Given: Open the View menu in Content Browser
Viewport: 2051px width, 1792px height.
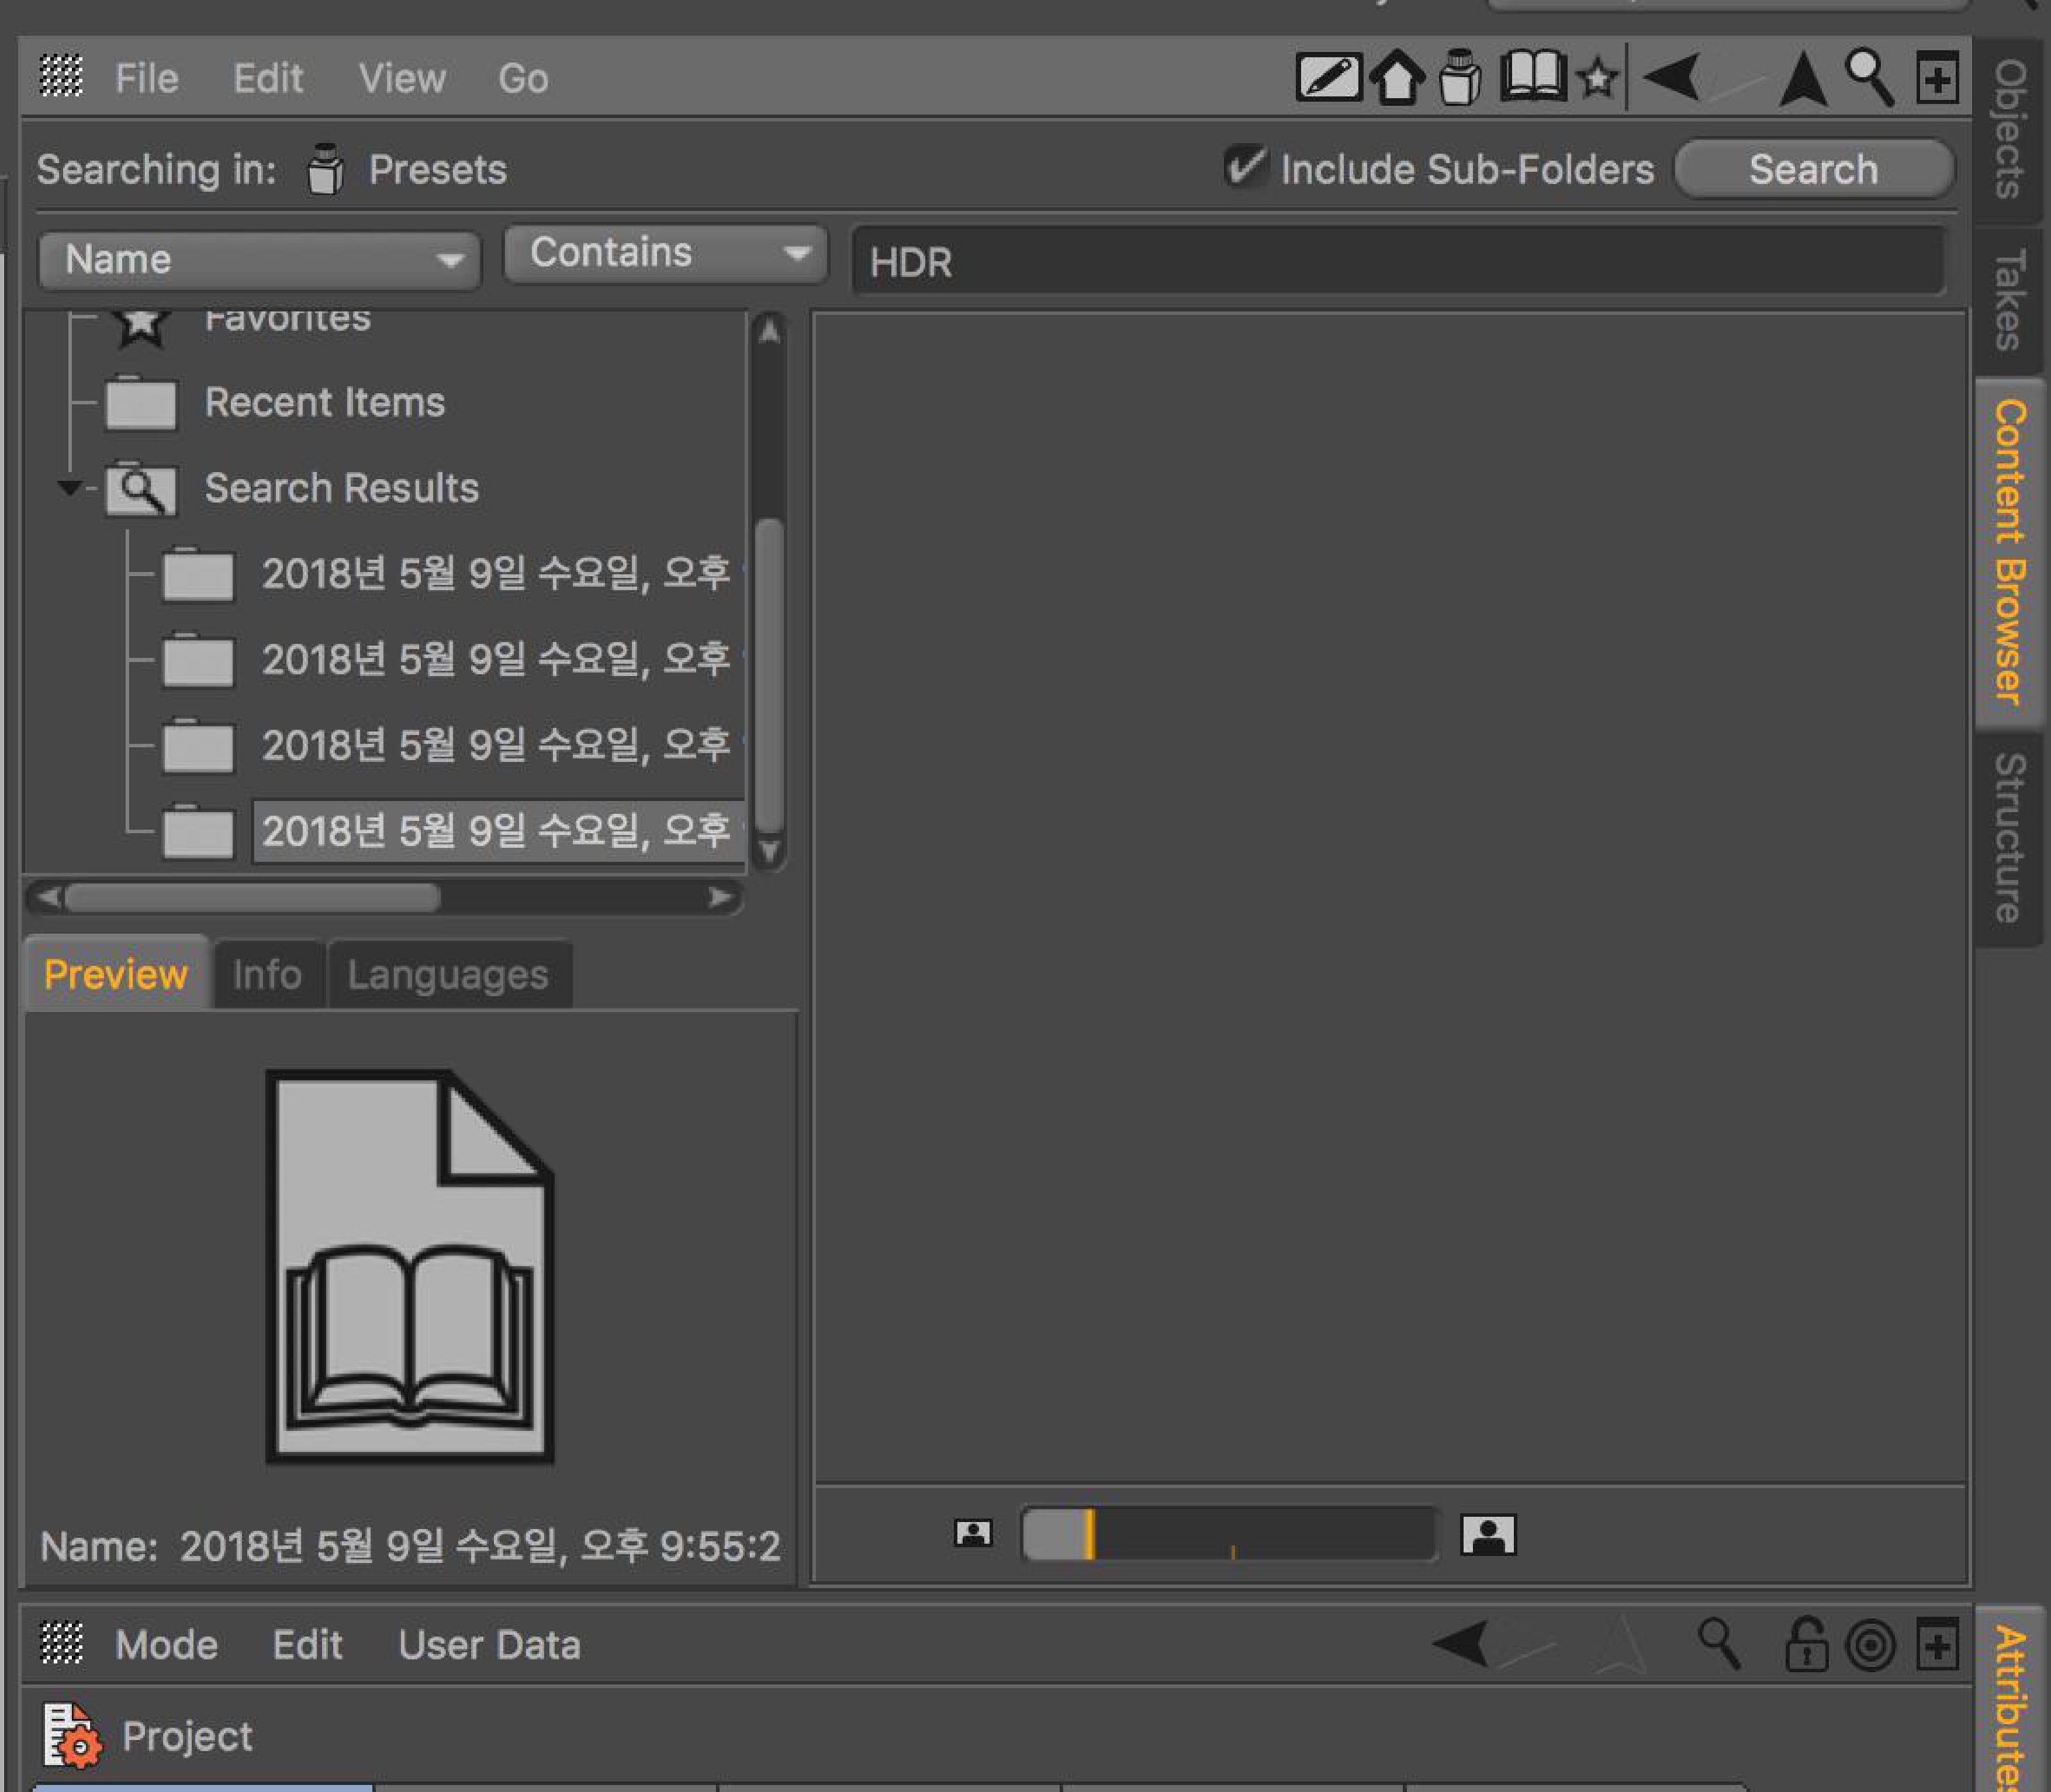Looking at the screenshot, I should 402,78.
